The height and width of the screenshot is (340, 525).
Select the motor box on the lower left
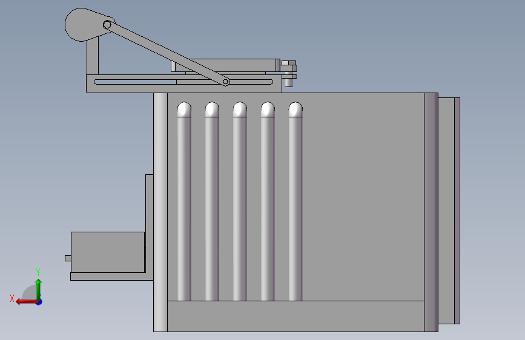coord(108,252)
